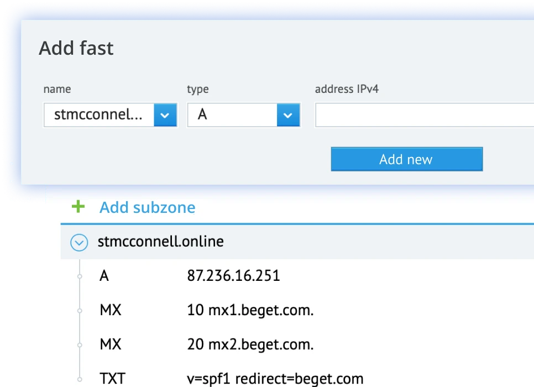Click the Add fast panel title
The image size is (534, 387).
[76, 48]
